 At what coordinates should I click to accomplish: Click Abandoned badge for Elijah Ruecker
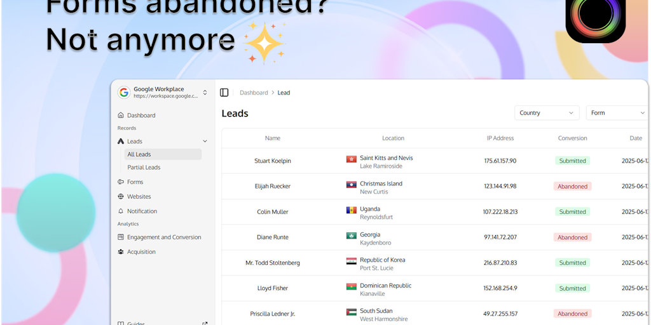(x=573, y=187)
